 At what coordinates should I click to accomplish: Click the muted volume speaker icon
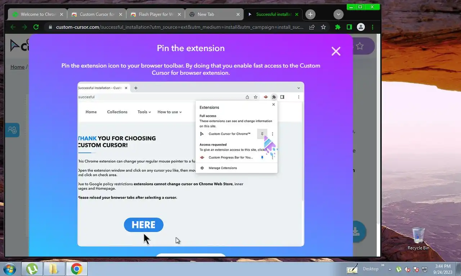[407, 269]
